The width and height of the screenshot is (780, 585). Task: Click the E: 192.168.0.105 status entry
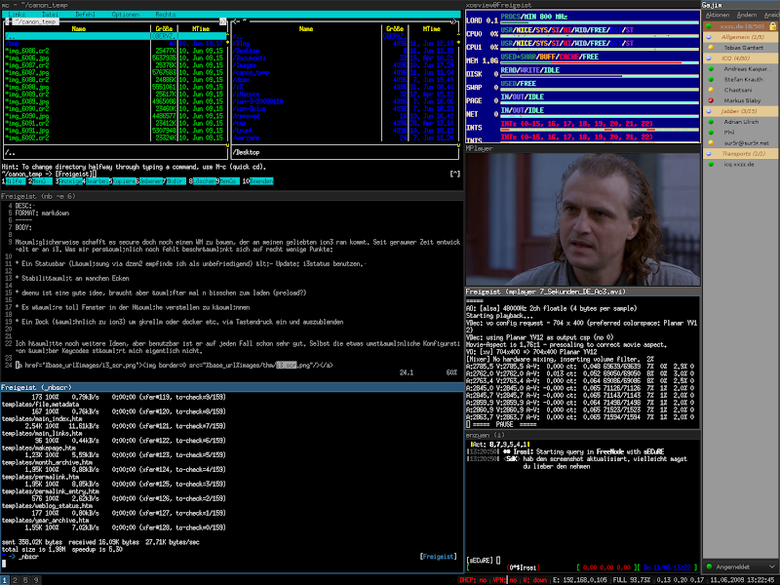(x=579, y=580)
